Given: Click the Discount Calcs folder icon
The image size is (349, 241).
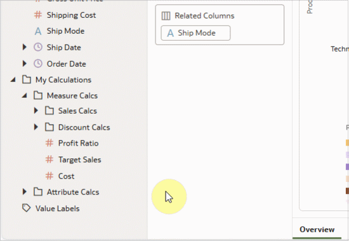Looking at the screenshot, I should point(49,127).
